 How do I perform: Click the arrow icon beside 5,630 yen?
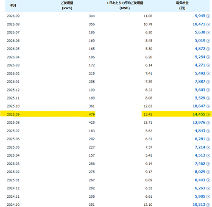coord(208,33)
